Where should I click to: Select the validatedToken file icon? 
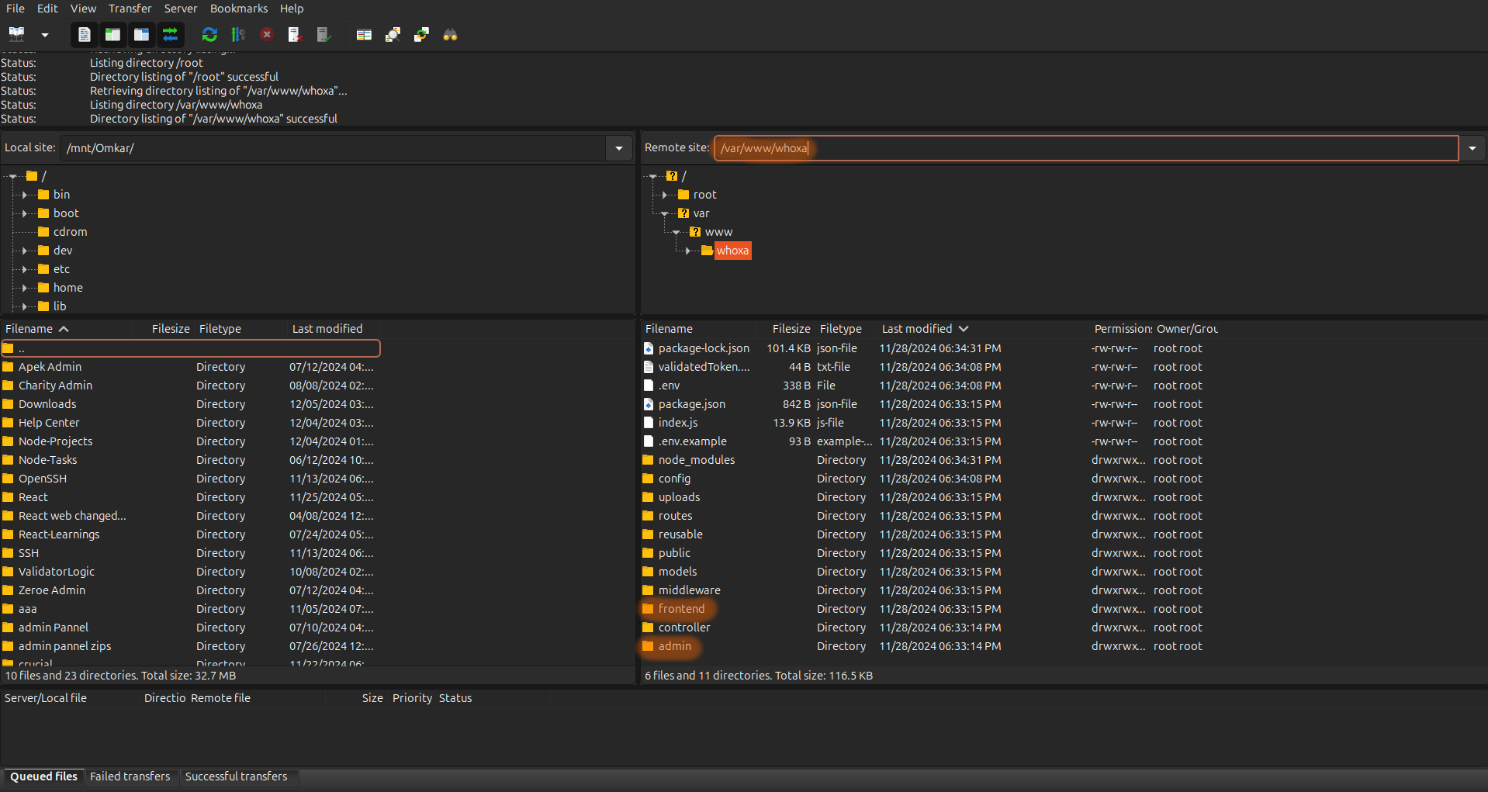click(x=649, y=367)
